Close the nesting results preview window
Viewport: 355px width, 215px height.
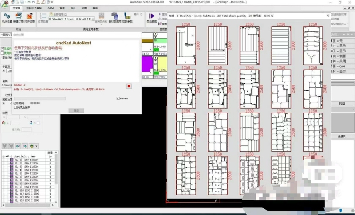tap(327, 16)
